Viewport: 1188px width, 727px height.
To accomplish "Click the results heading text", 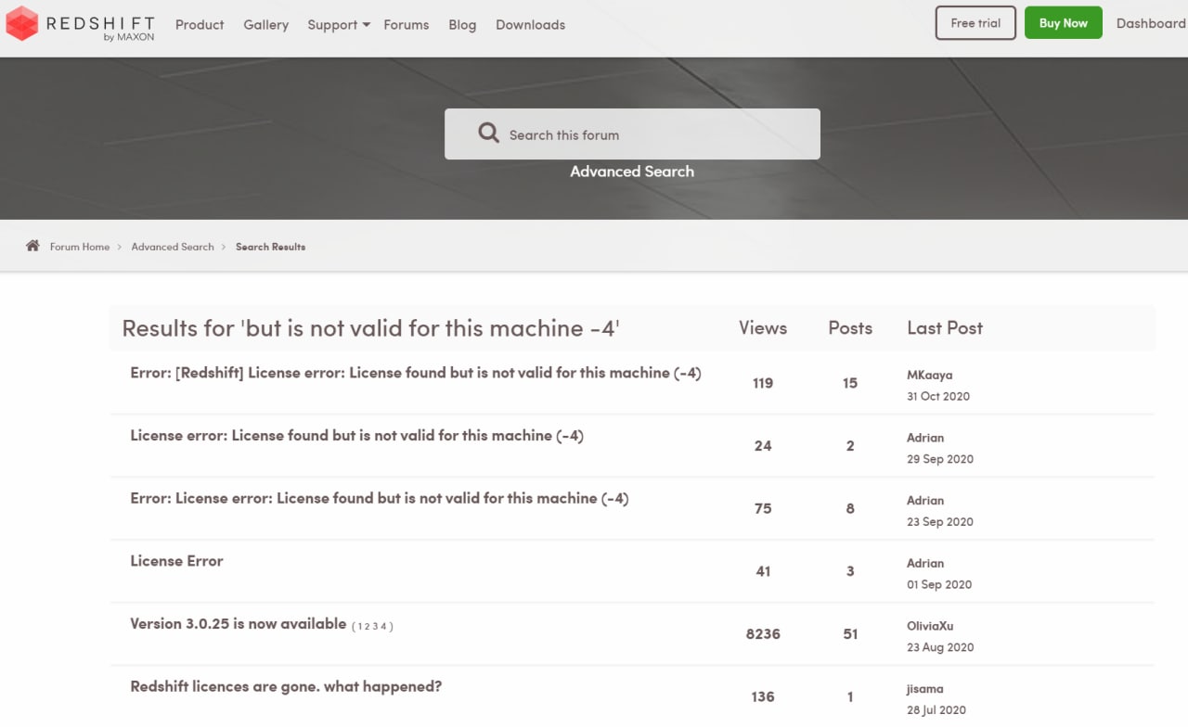I will (370, 328).
